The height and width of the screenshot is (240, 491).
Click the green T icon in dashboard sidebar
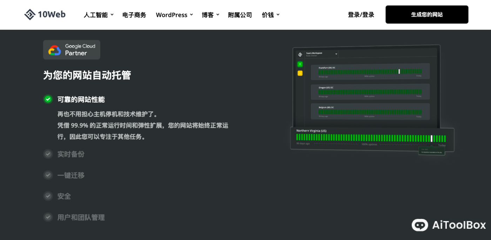click(300, 64)
